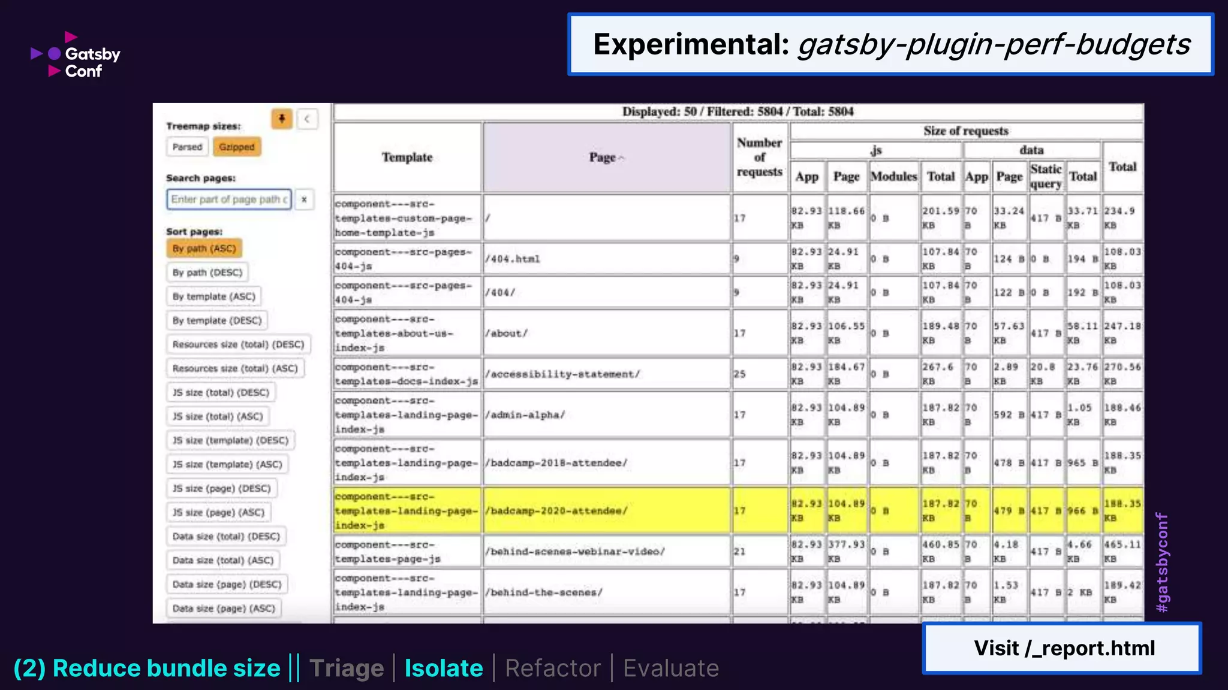Click the js Modules column header

point(893,177)
